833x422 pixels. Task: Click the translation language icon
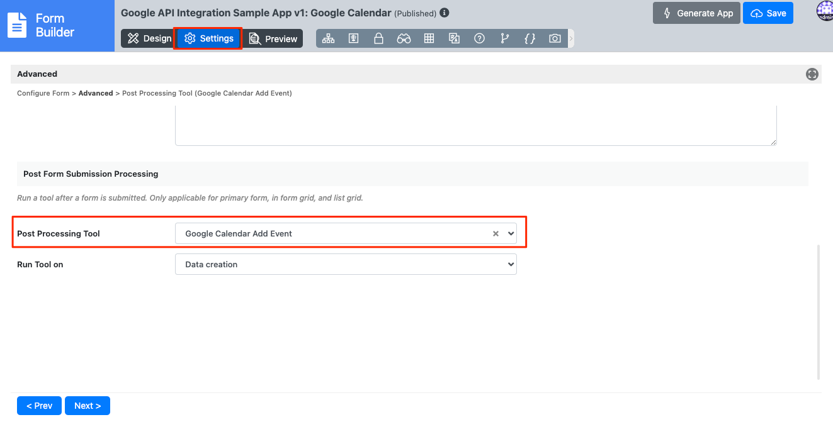click(x=454, y=38)
